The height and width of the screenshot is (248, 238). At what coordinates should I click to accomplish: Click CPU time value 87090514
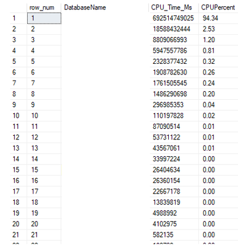pyautogui.click(x=166, y=126)
